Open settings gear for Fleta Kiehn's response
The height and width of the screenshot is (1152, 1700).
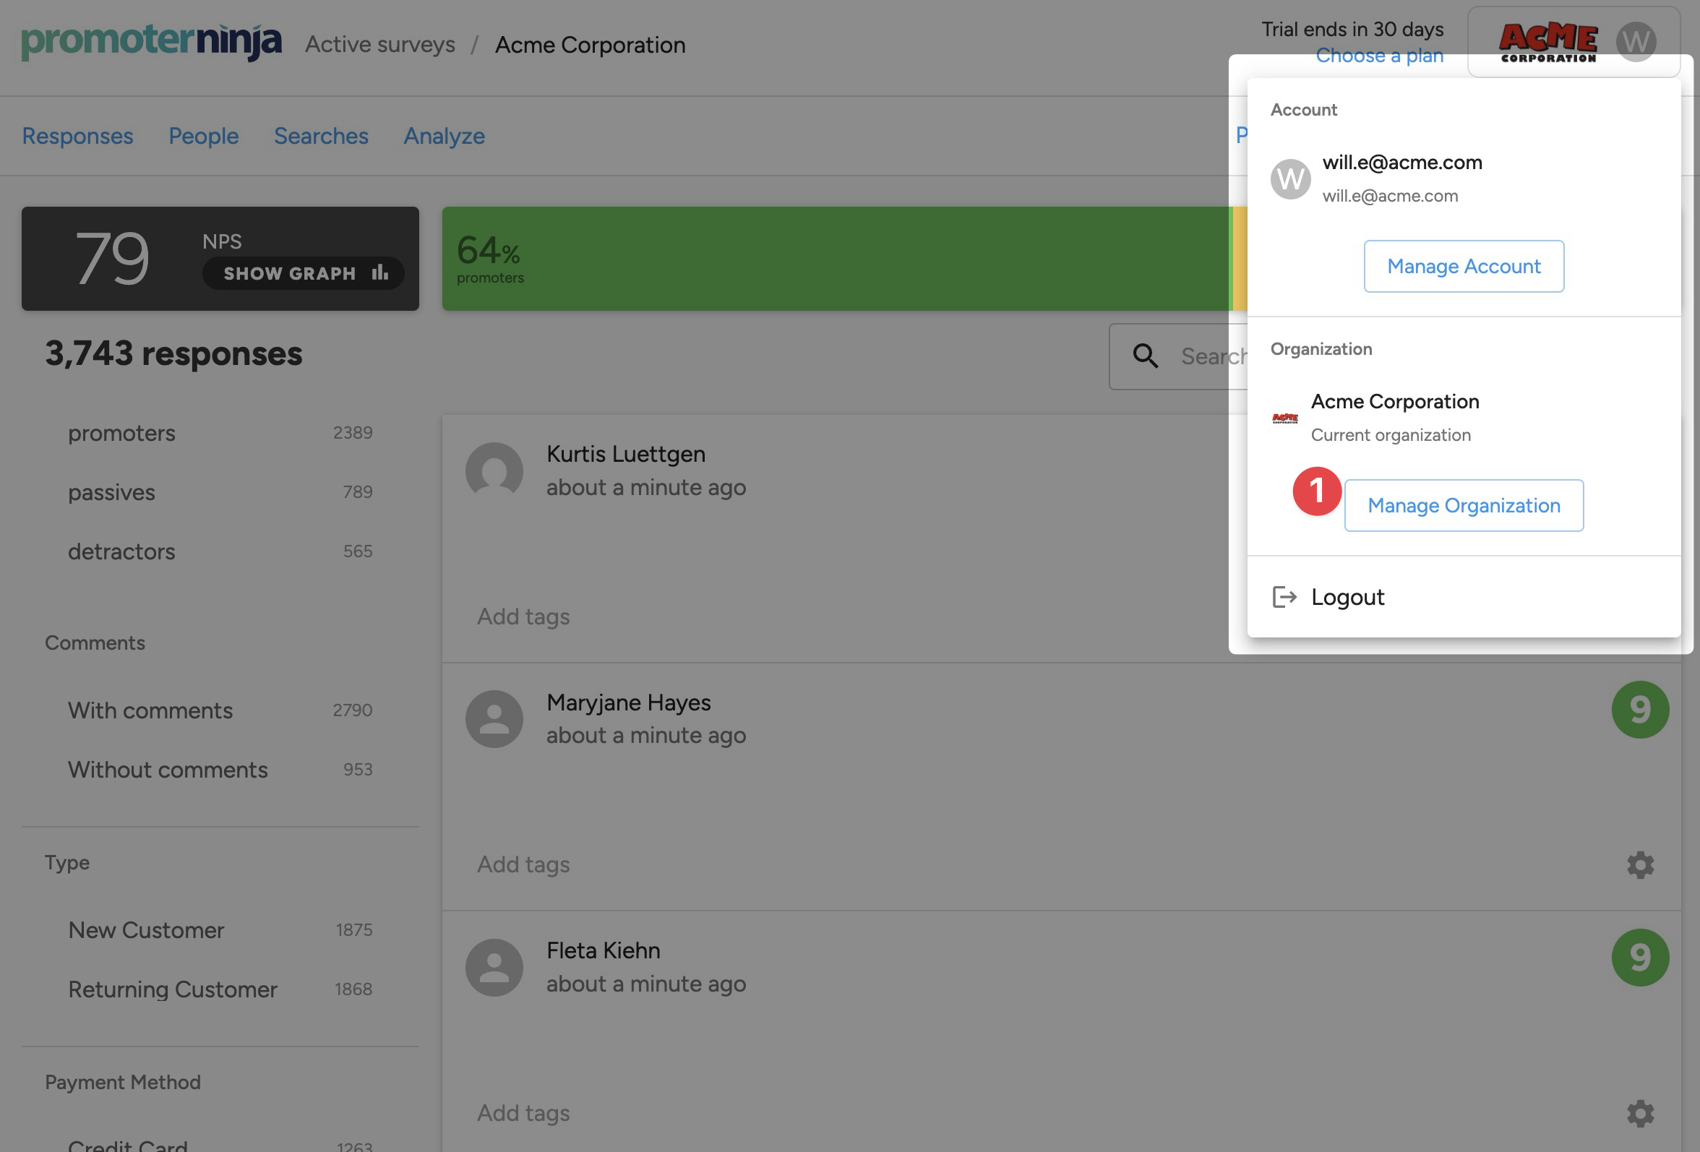1640,1114
